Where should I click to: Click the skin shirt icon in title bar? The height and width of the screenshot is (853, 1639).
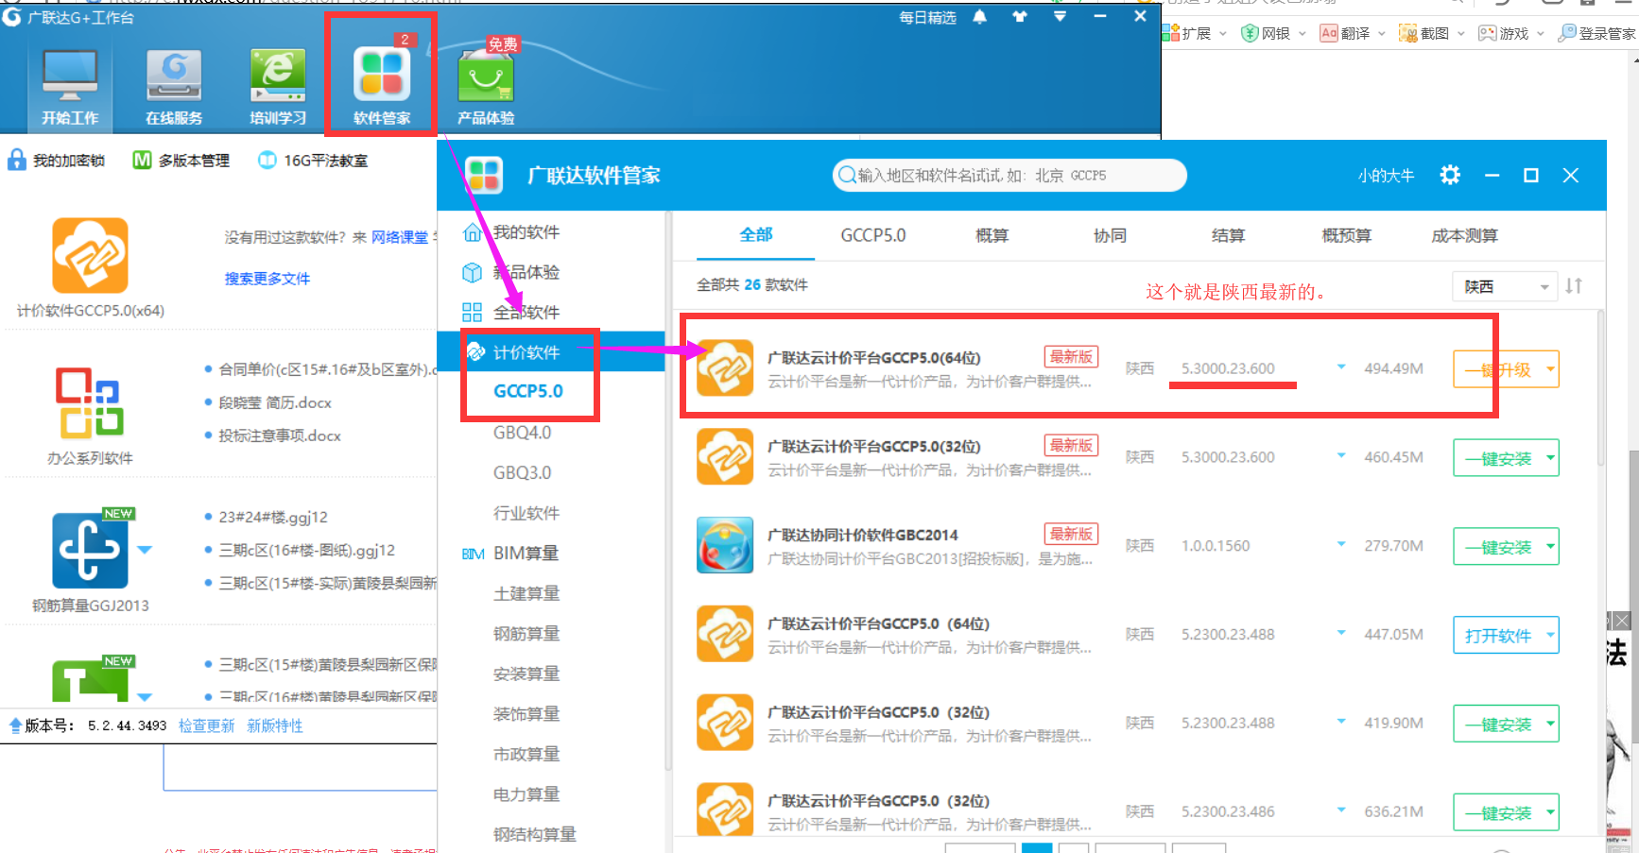point(1020,17)
